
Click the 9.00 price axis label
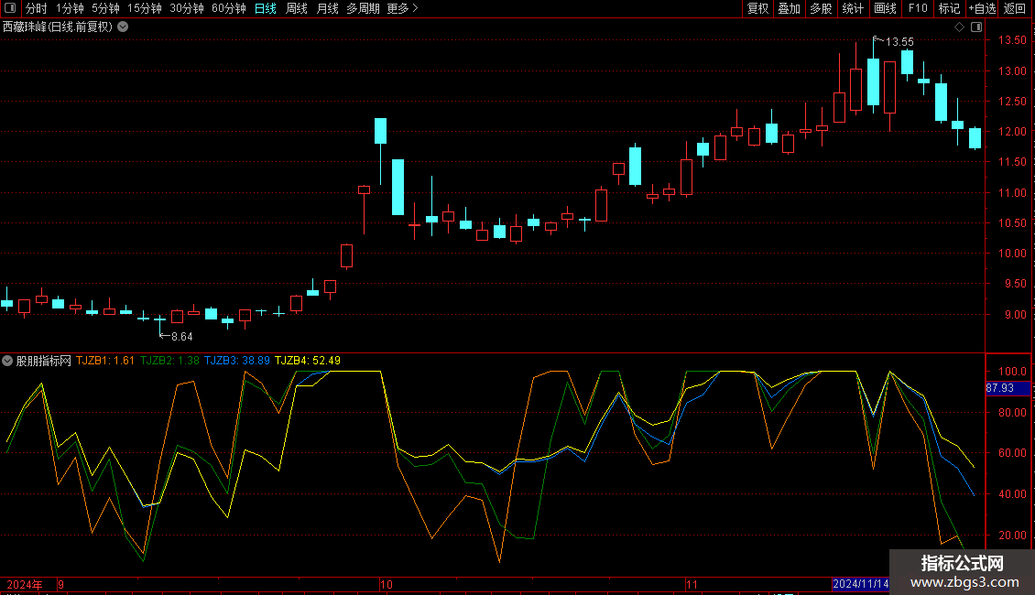[1016, 315]
